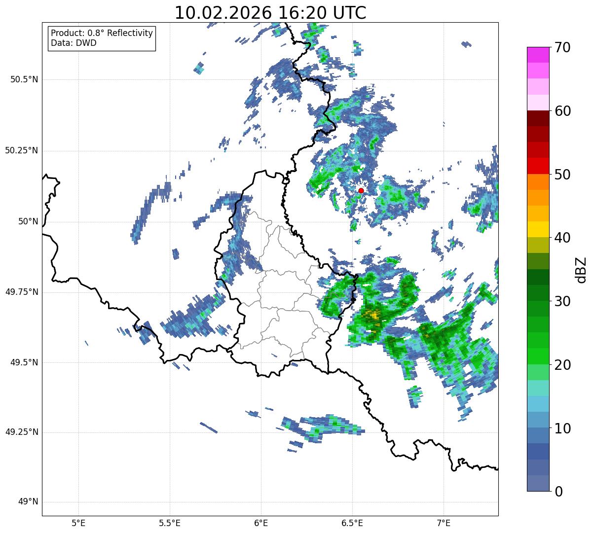Click the 40 colorbar tick label

coord(562,238)
